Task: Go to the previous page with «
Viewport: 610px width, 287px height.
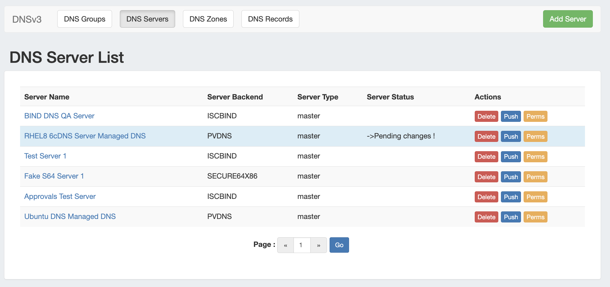Action: (285, 245)
